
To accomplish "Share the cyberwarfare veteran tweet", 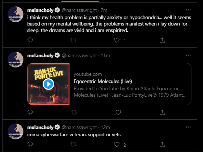I will click(162, 144).
